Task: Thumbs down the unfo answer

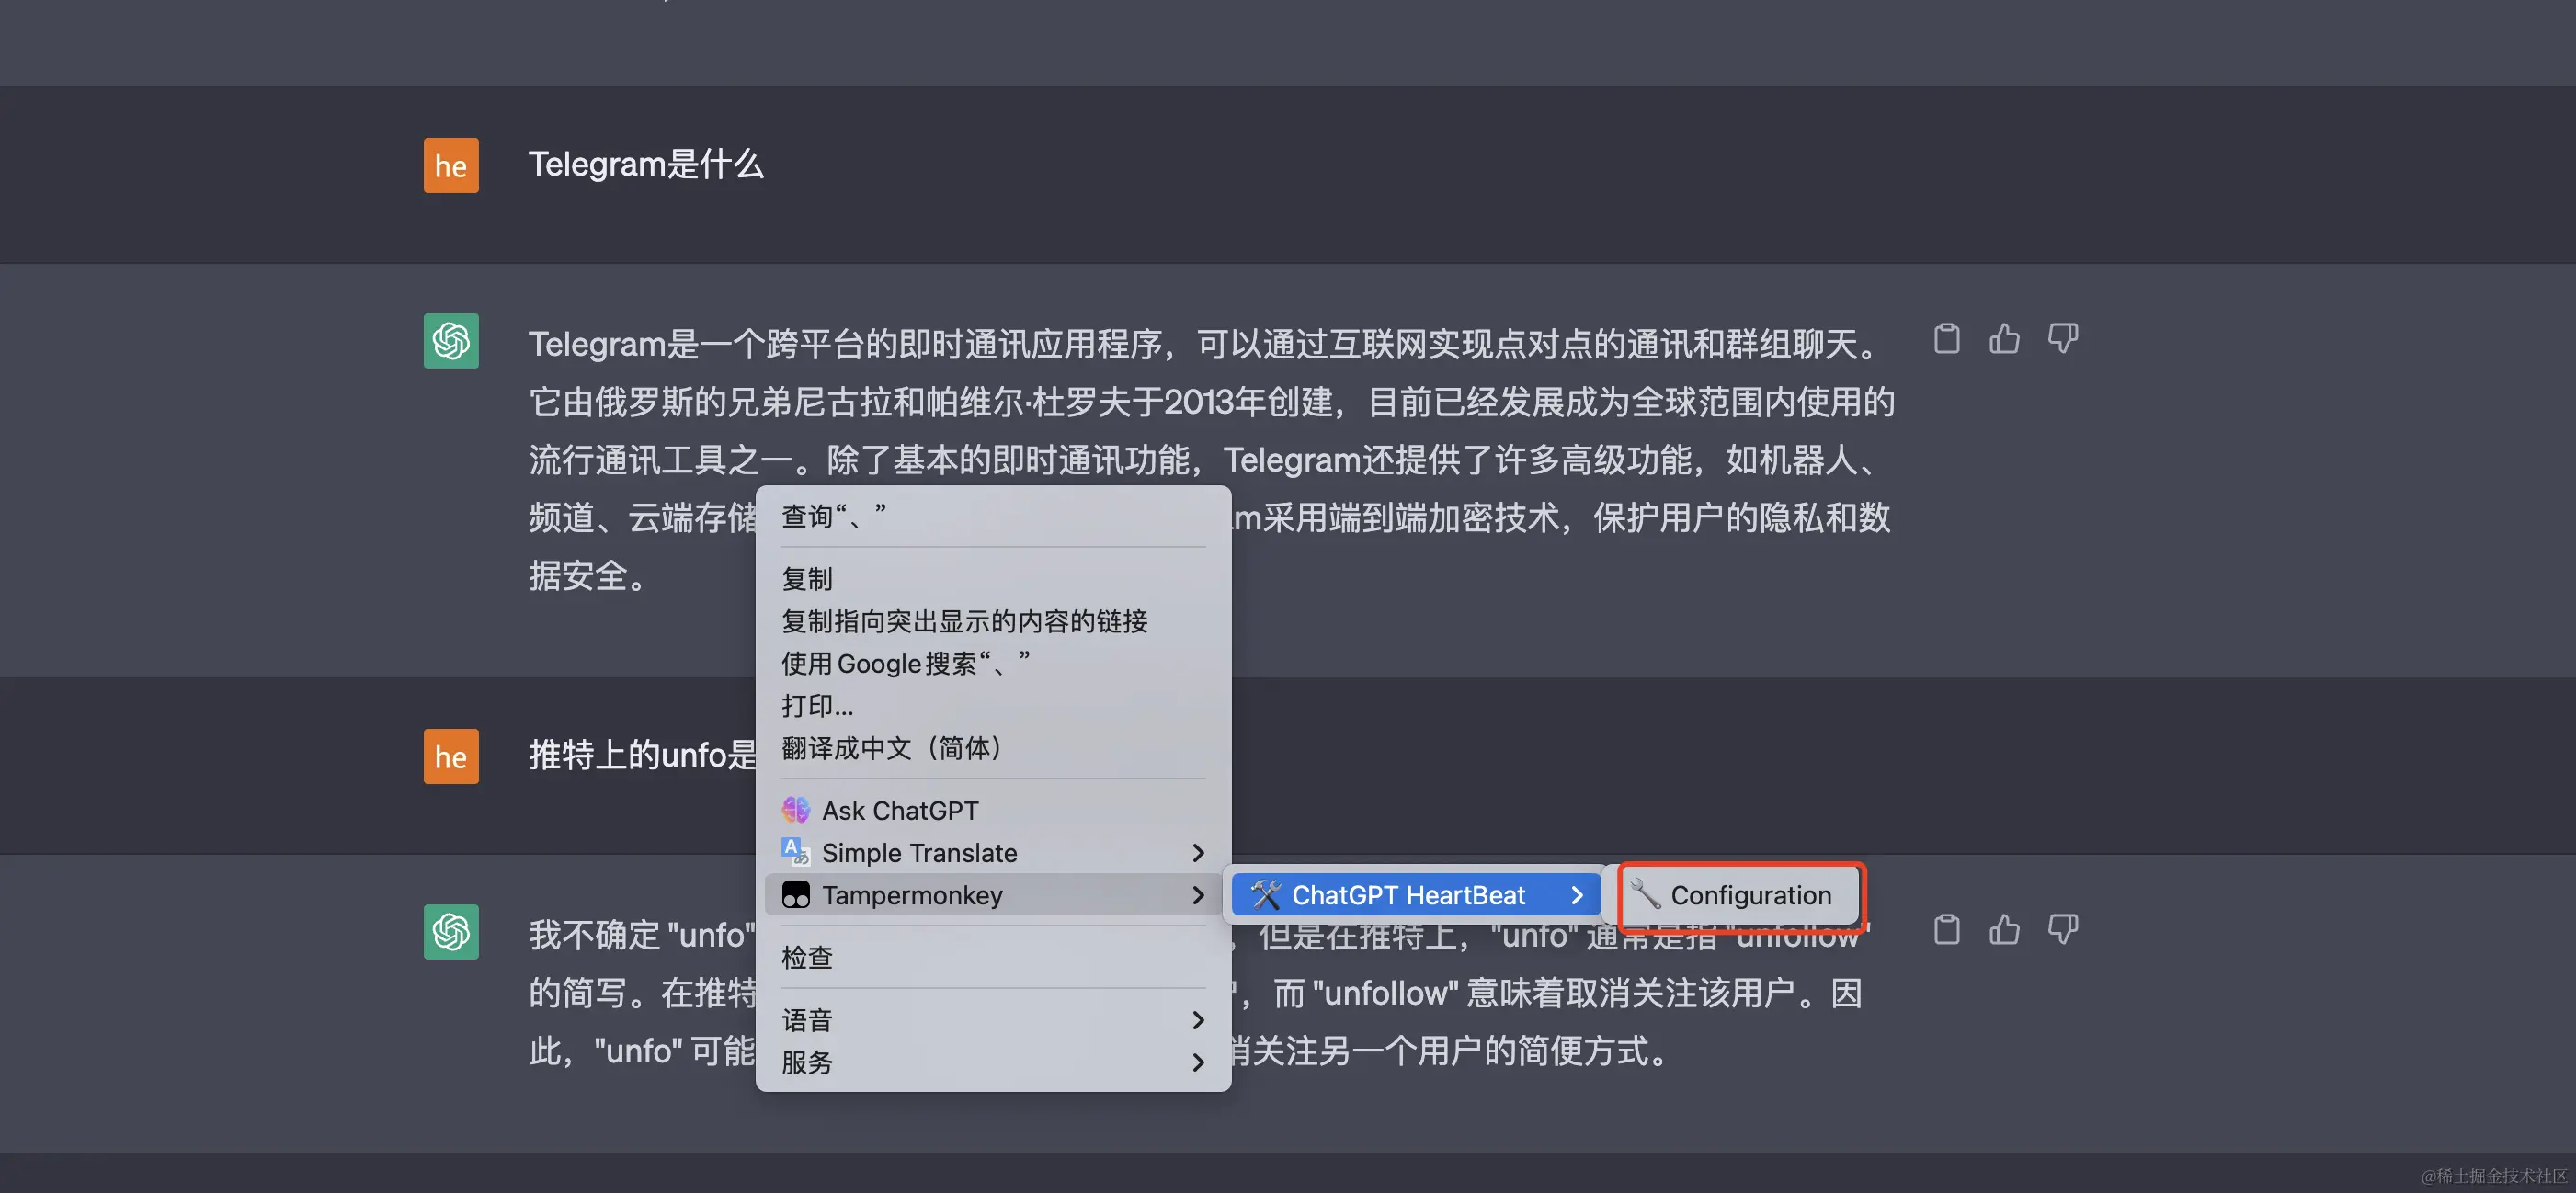Action: coord(2062,930)
